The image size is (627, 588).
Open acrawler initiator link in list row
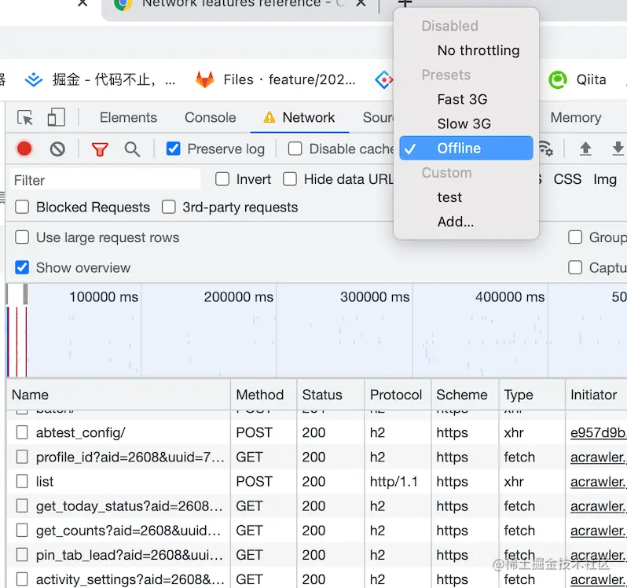coord(598,482)
